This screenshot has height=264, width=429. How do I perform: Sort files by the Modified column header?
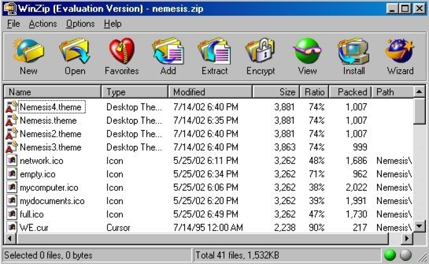click(x=210, y=92)
